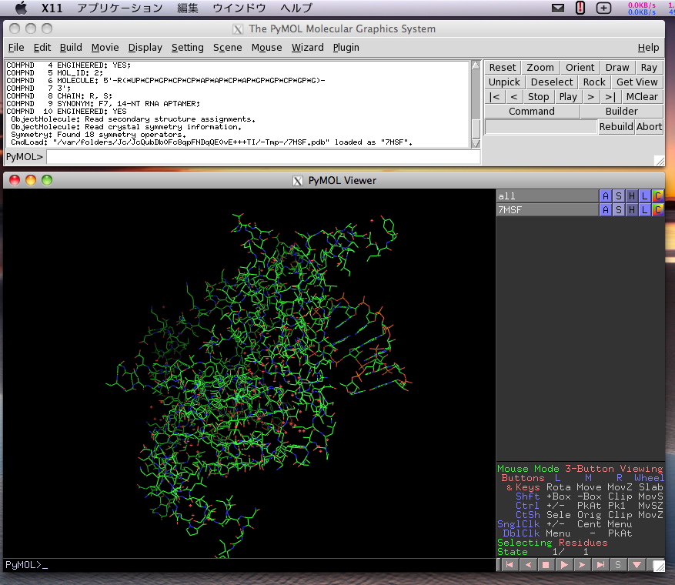Click the mail icon in macOS menu bar

(x=558, y=8)
